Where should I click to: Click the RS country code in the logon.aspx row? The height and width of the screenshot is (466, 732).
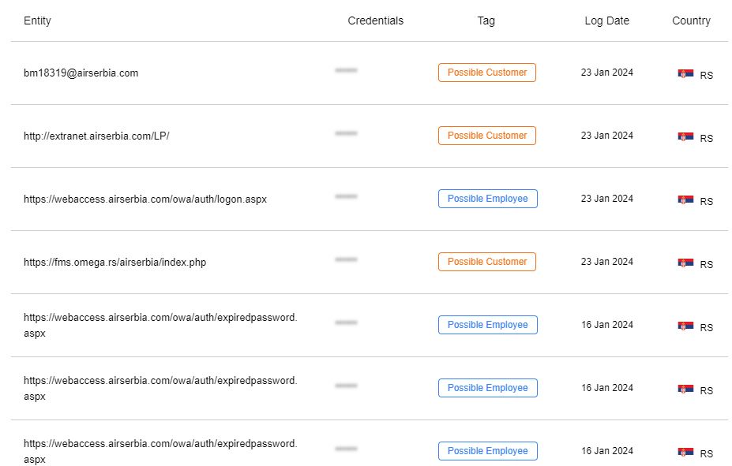pyautogui.click(x=706, y=202)
